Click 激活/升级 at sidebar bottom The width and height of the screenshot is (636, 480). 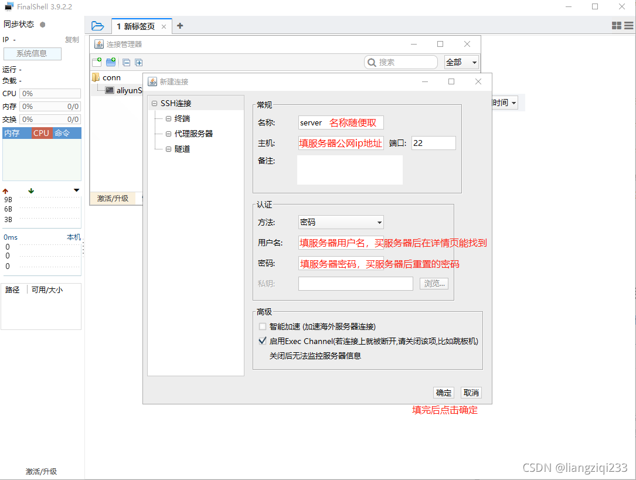click(x=41, y=471)
